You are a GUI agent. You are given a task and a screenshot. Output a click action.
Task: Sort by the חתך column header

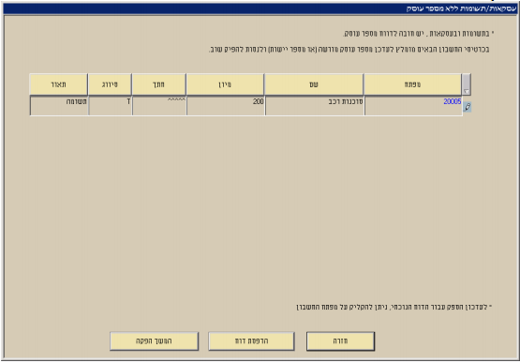click(x=159, y=84)
